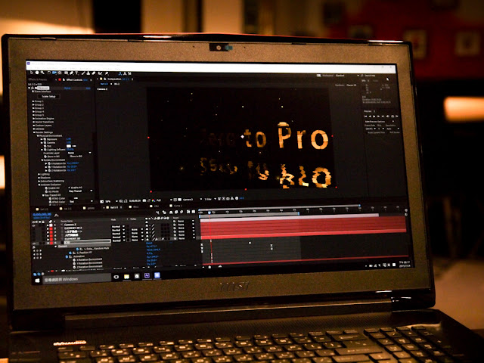
Task: Select the Puppet Pin tool
Action: [x=107, y=73]
